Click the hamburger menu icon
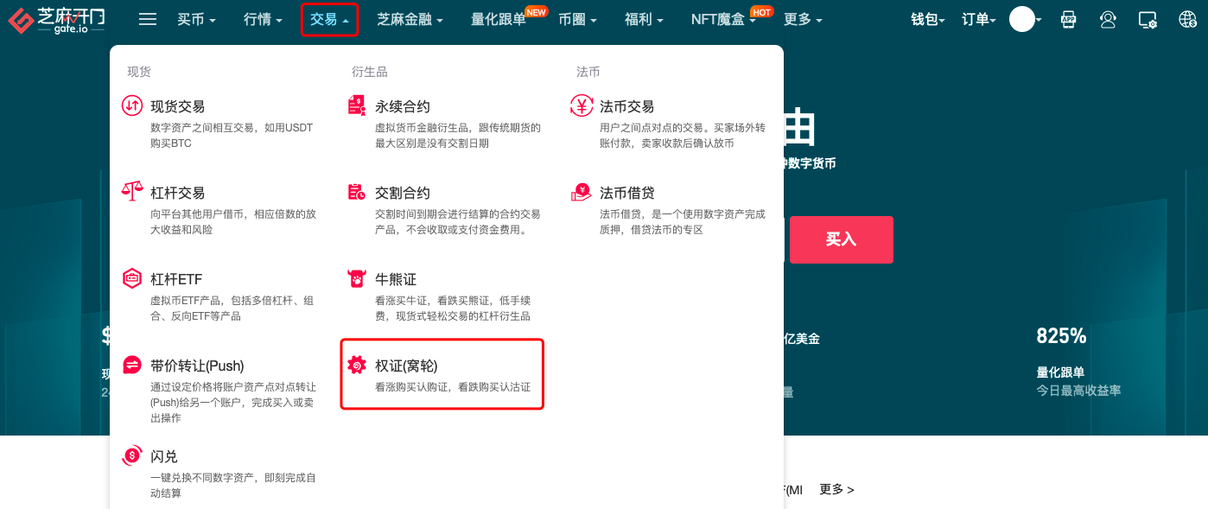Image resolution: width=1208 pixels, height=509 pixels. (148, 19)
